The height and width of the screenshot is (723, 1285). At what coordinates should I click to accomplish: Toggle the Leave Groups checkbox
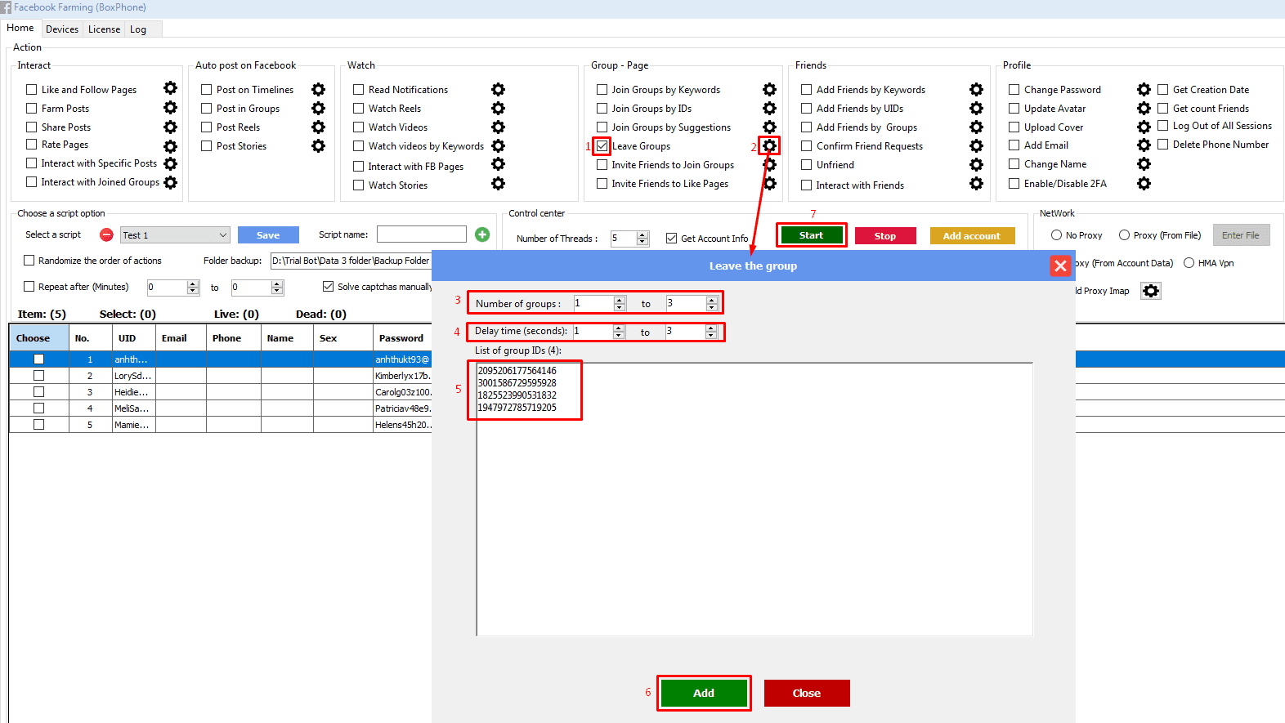[602, 145]
